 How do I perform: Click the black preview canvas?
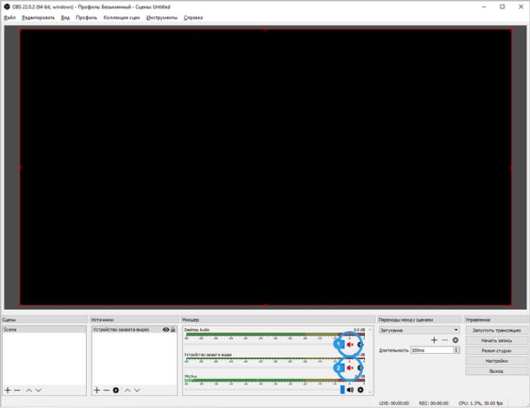(265, 167)
